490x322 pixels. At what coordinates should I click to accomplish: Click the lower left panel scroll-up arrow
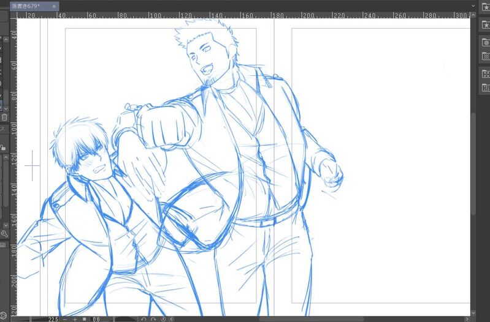tap(6, 158)
